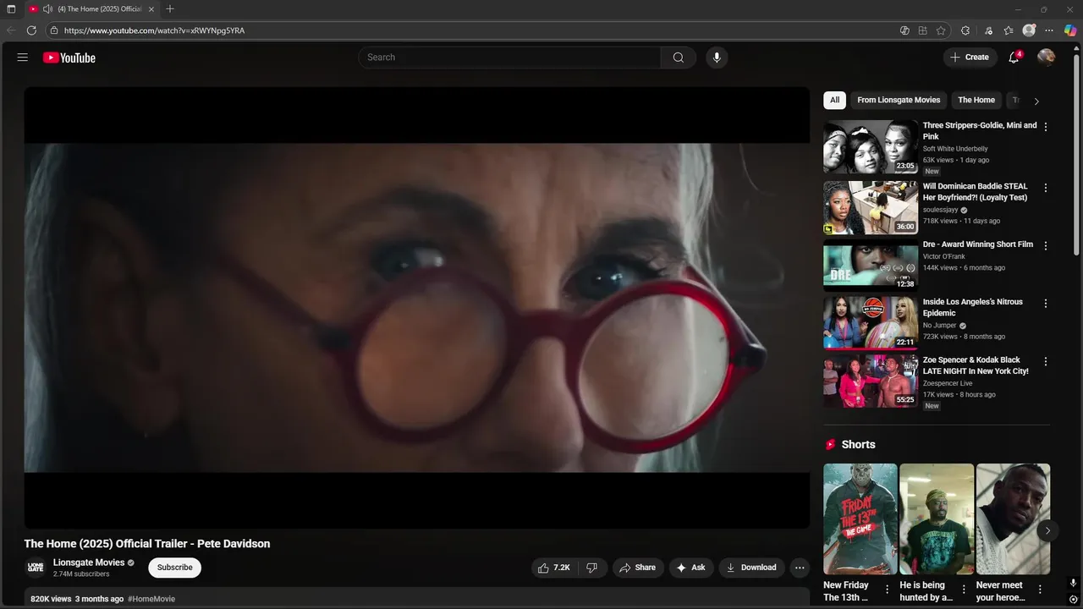This screenshot has height=609, width=1083.
Task: Open the browser profile avatar
Action: pyautogui.click(x=1029, y=30)
